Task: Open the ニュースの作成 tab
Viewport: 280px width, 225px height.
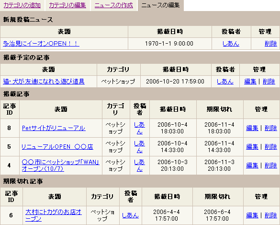Action: (114, 5)
